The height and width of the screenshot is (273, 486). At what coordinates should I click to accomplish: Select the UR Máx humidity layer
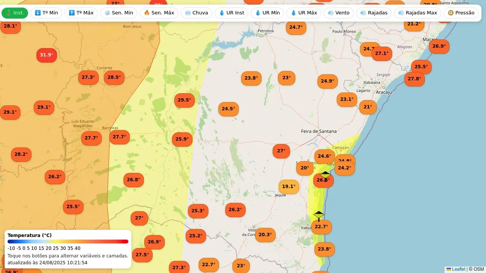pos(303,13)
